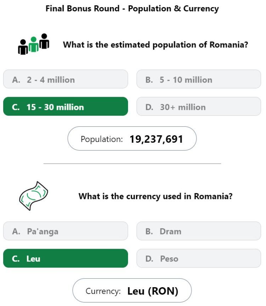Click the 19,237,691 population number
266x306 pixels.
(156, 139)
